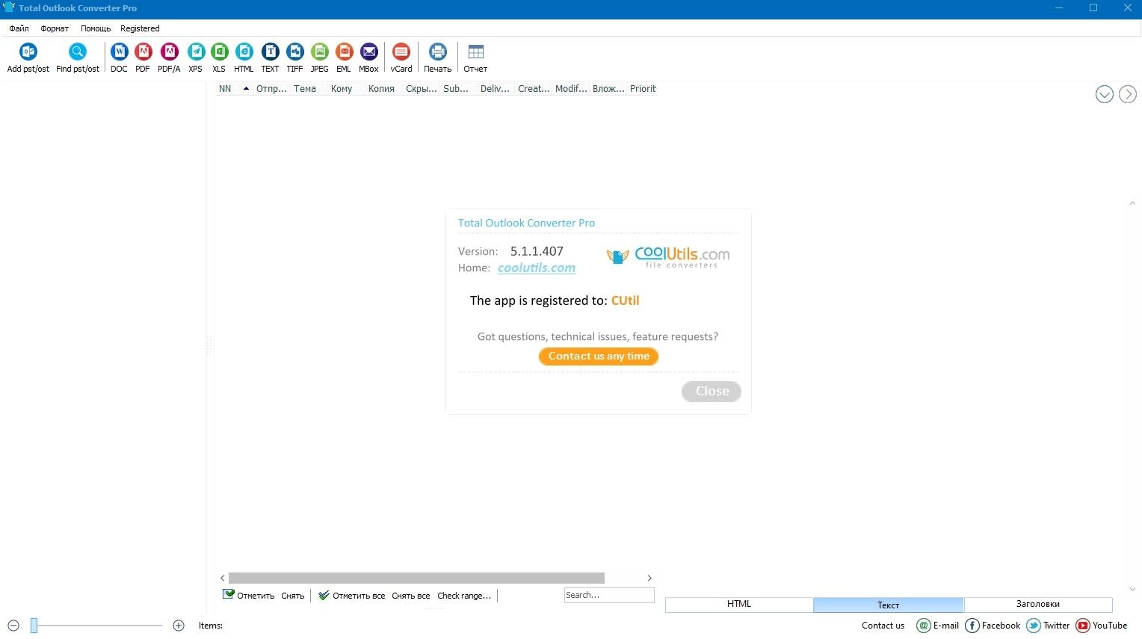
Task: Click zoom in plus icon
Action: [x=179, y=626]
